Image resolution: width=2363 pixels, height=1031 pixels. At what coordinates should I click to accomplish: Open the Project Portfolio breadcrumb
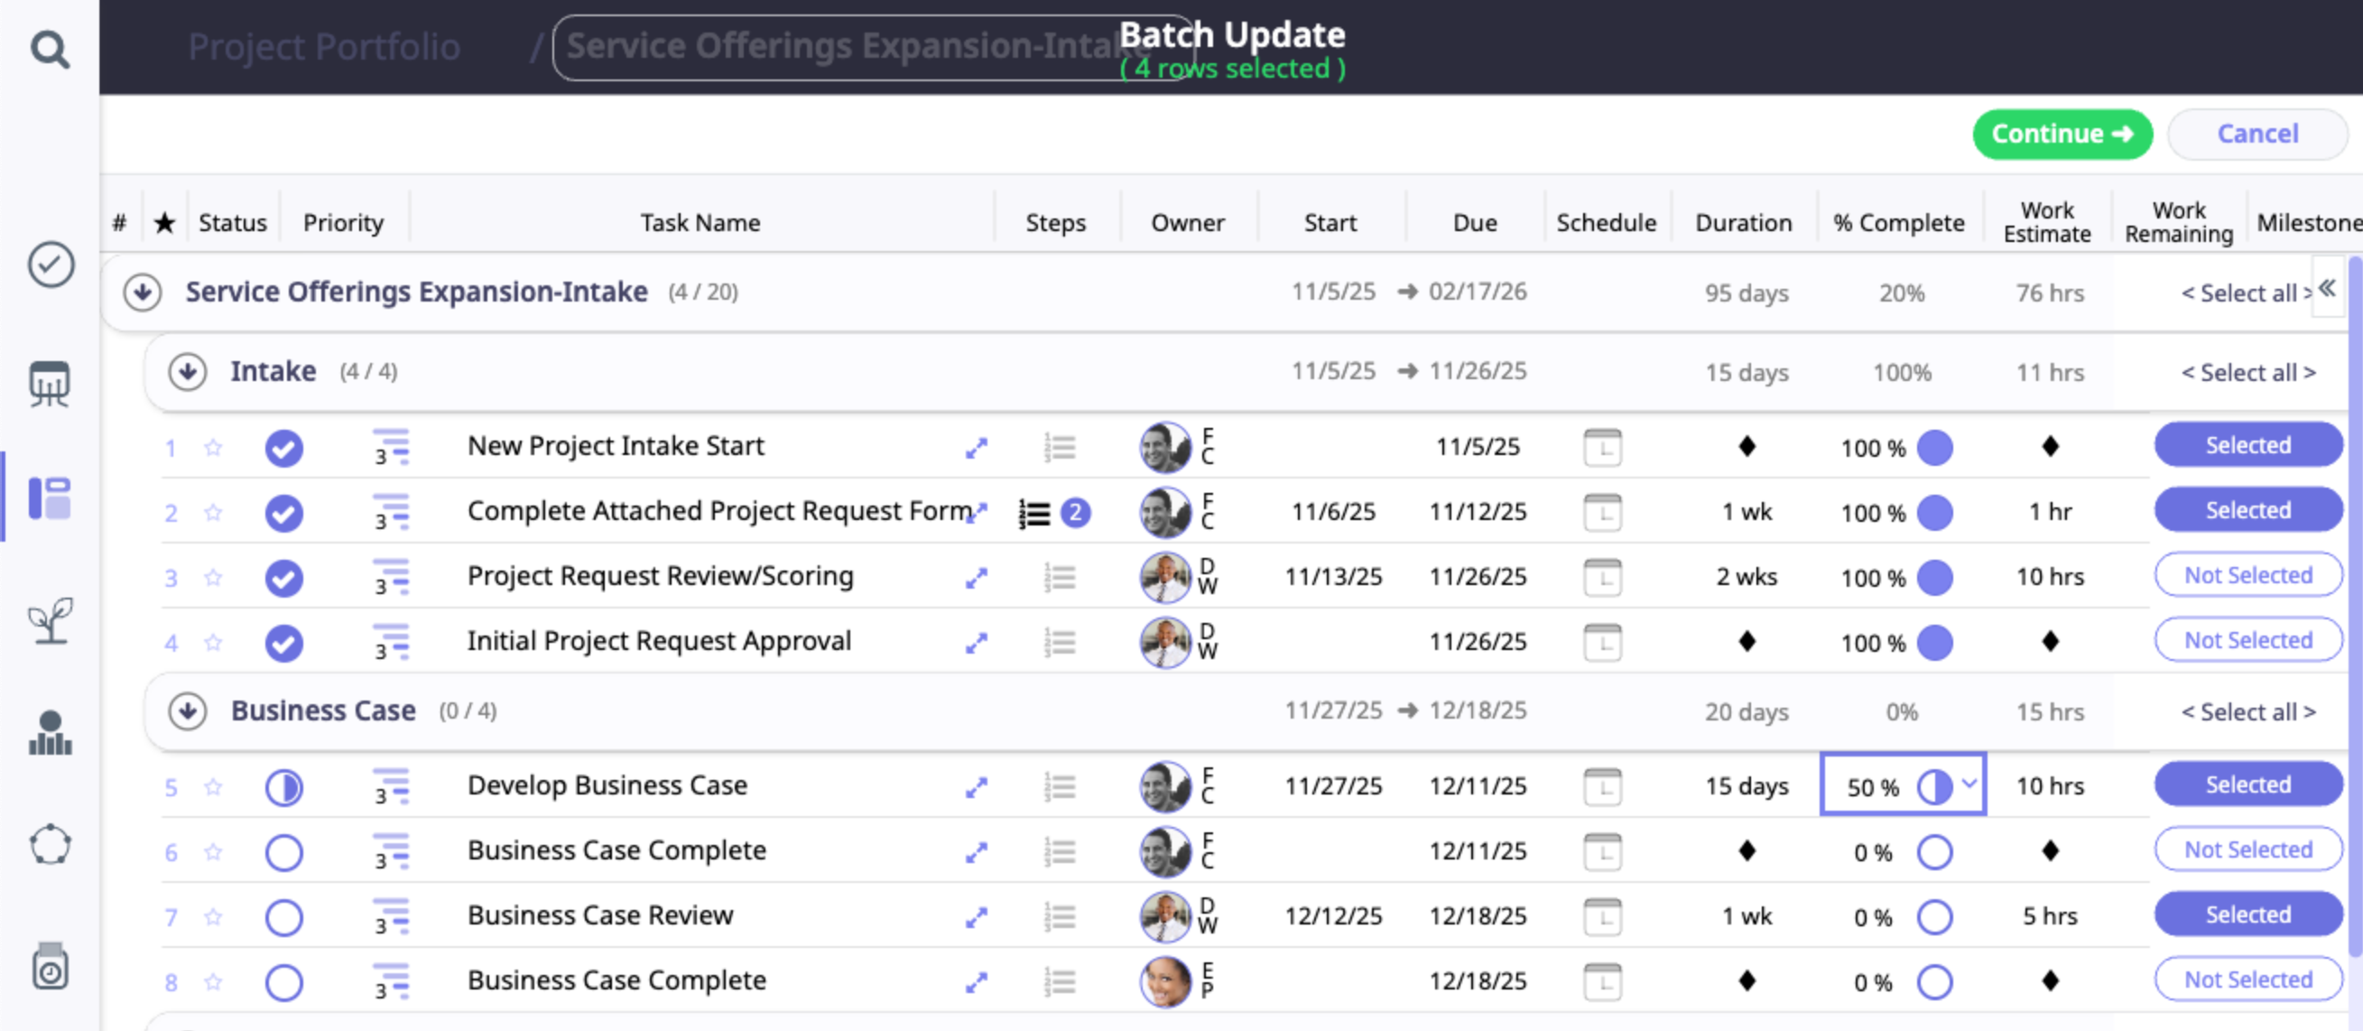[x=324, y=46]
